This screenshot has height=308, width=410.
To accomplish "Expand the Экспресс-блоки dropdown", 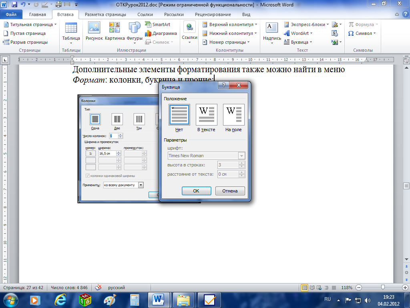I will [x=328, y=24].
